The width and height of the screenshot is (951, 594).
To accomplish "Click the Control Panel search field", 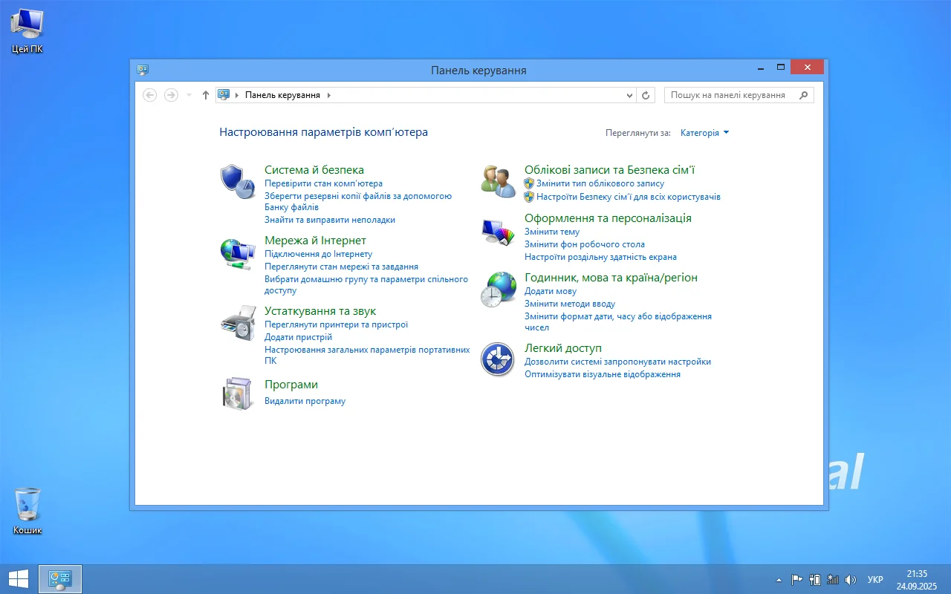I will point(732,95).
